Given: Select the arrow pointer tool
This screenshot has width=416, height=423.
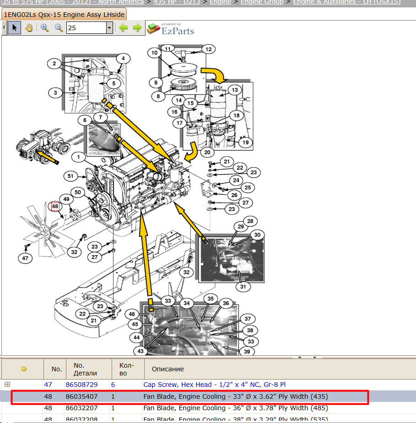Looking at the screenshot, I should (14, 28).
